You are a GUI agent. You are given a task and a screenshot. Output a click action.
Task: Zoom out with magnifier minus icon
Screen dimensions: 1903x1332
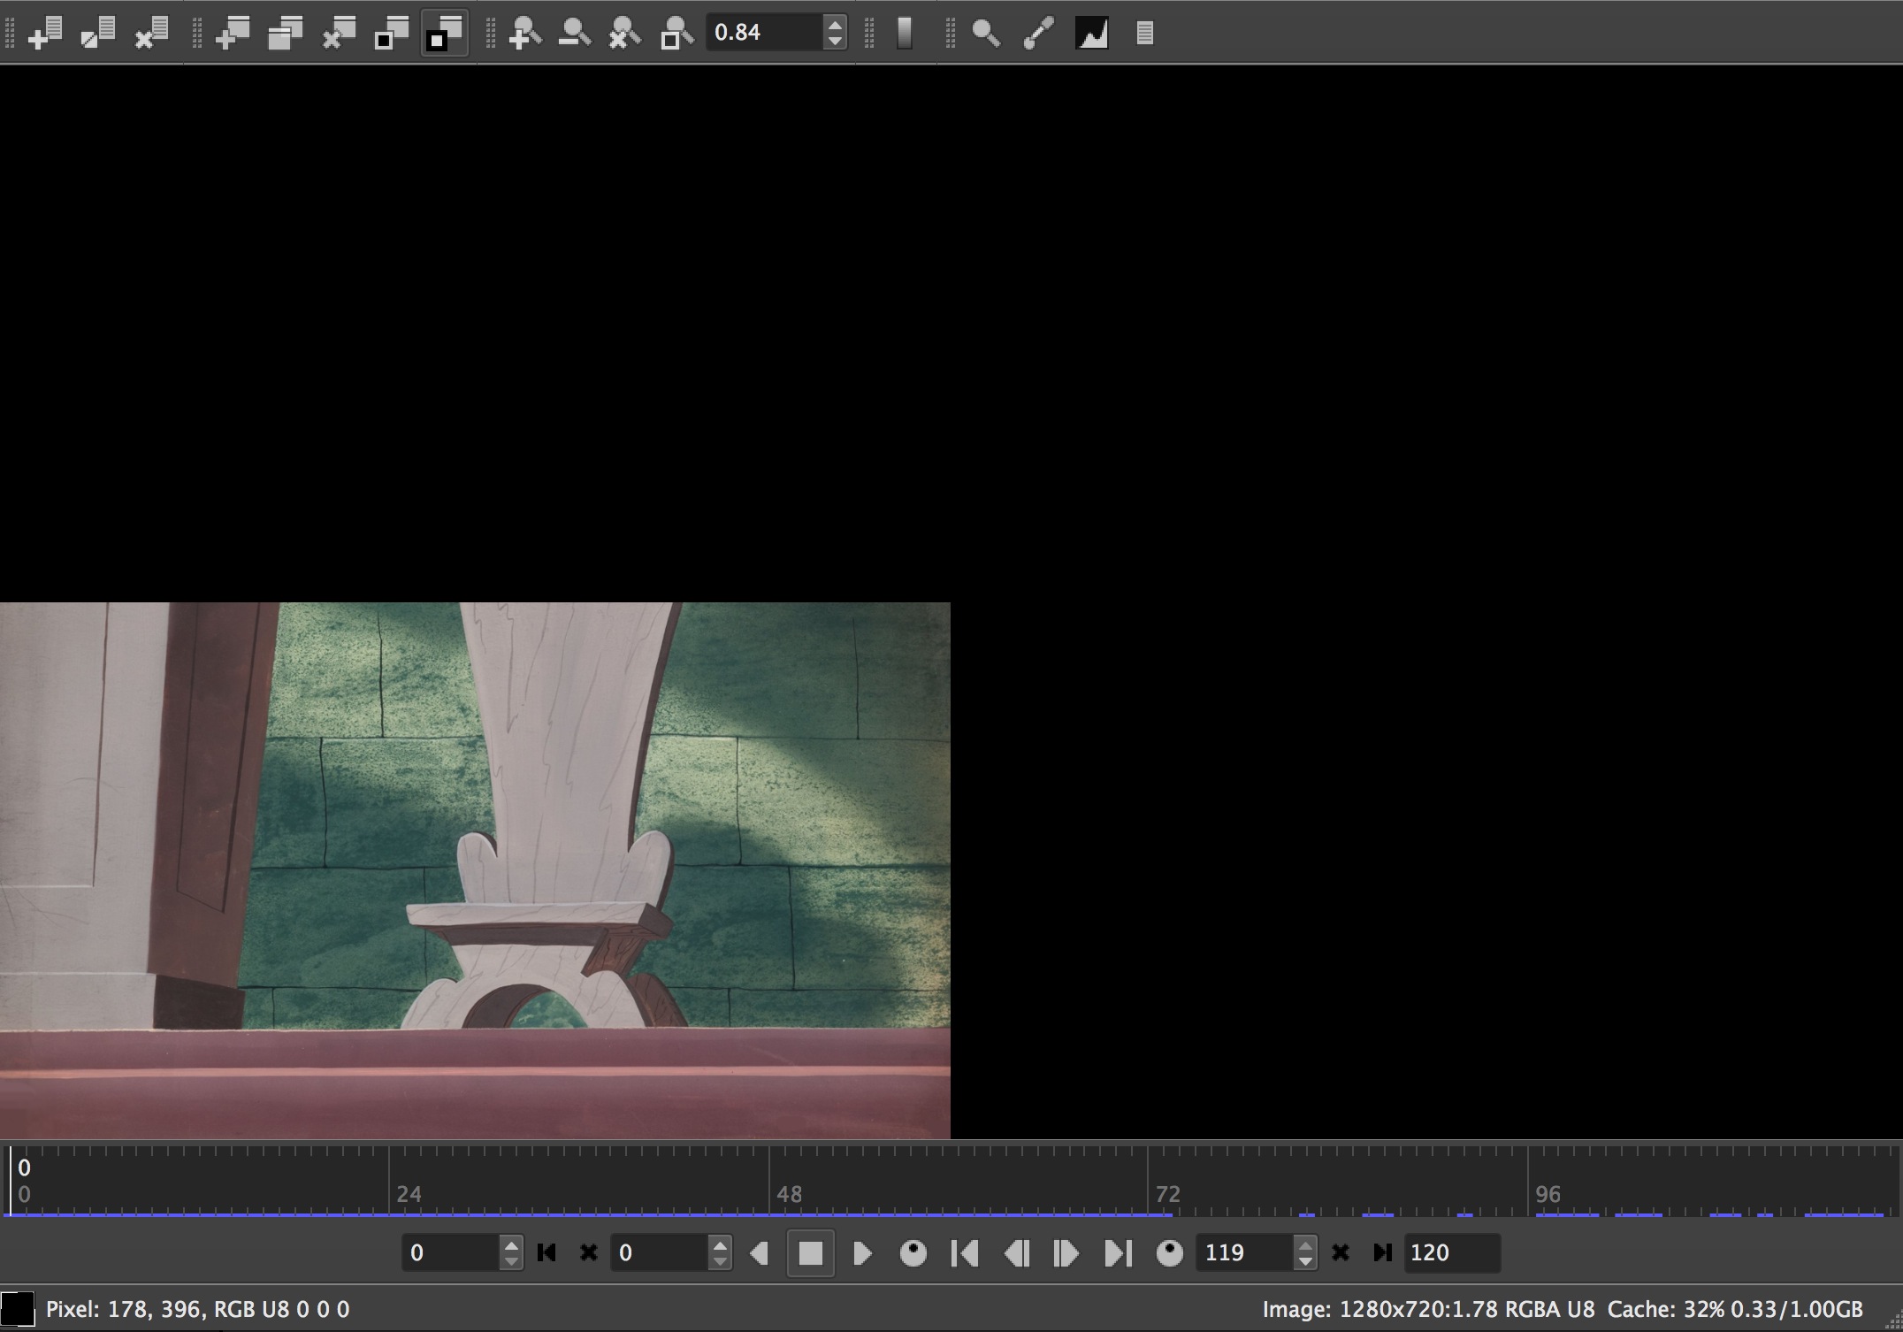[x=575, y=33]
